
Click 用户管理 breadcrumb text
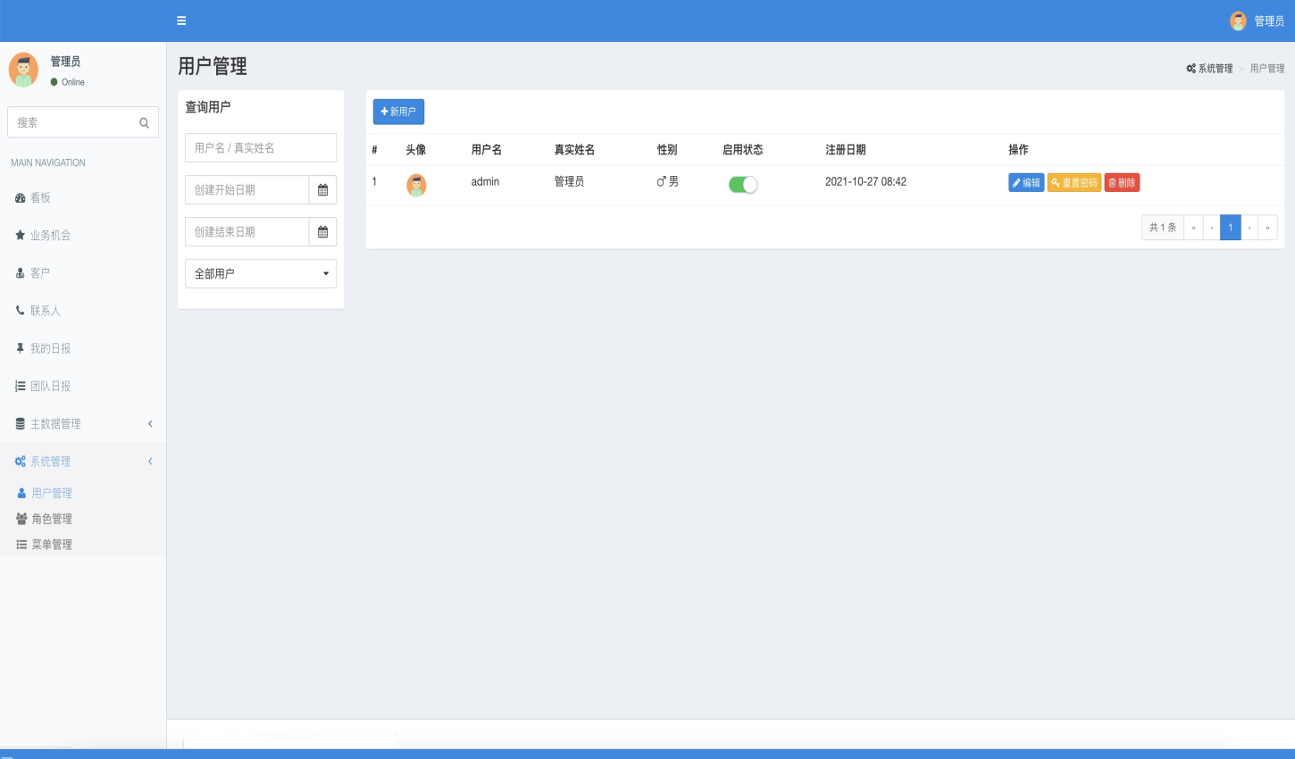(x=1267, y=69)
